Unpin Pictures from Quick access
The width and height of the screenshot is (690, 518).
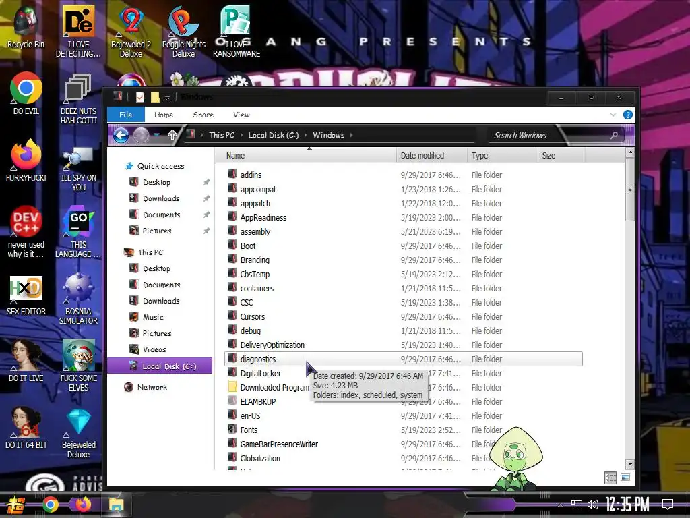(x=206, y=231)
